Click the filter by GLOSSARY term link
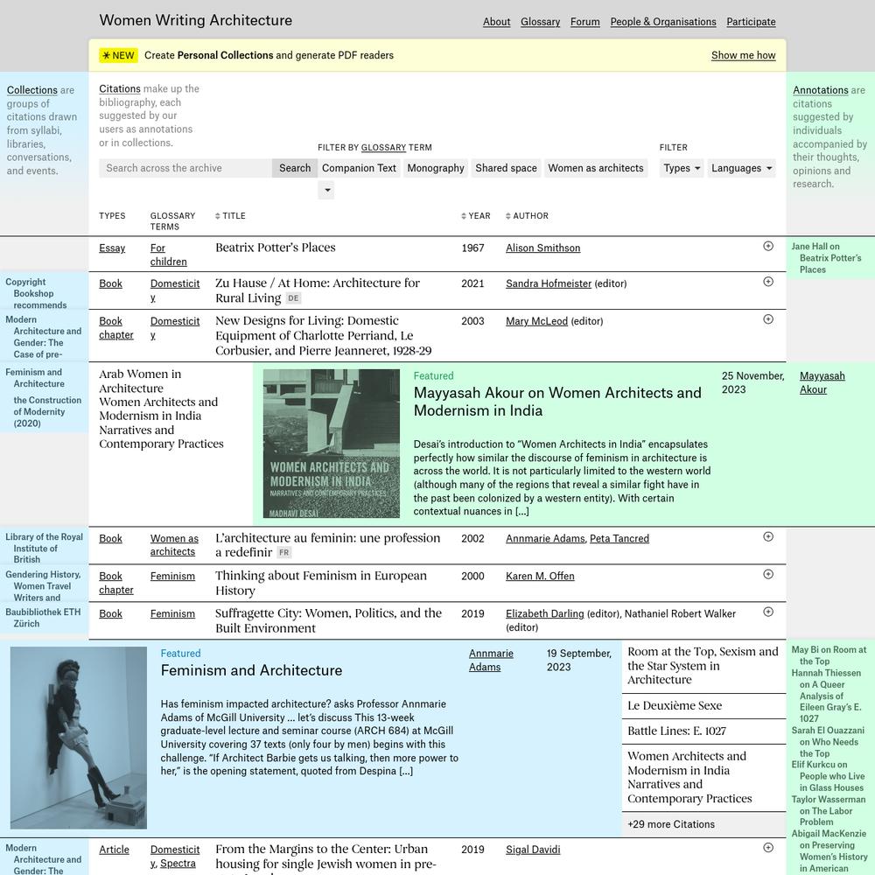This screenshot has height=875, width=875. pyautogui.click(x=383, y=147)
